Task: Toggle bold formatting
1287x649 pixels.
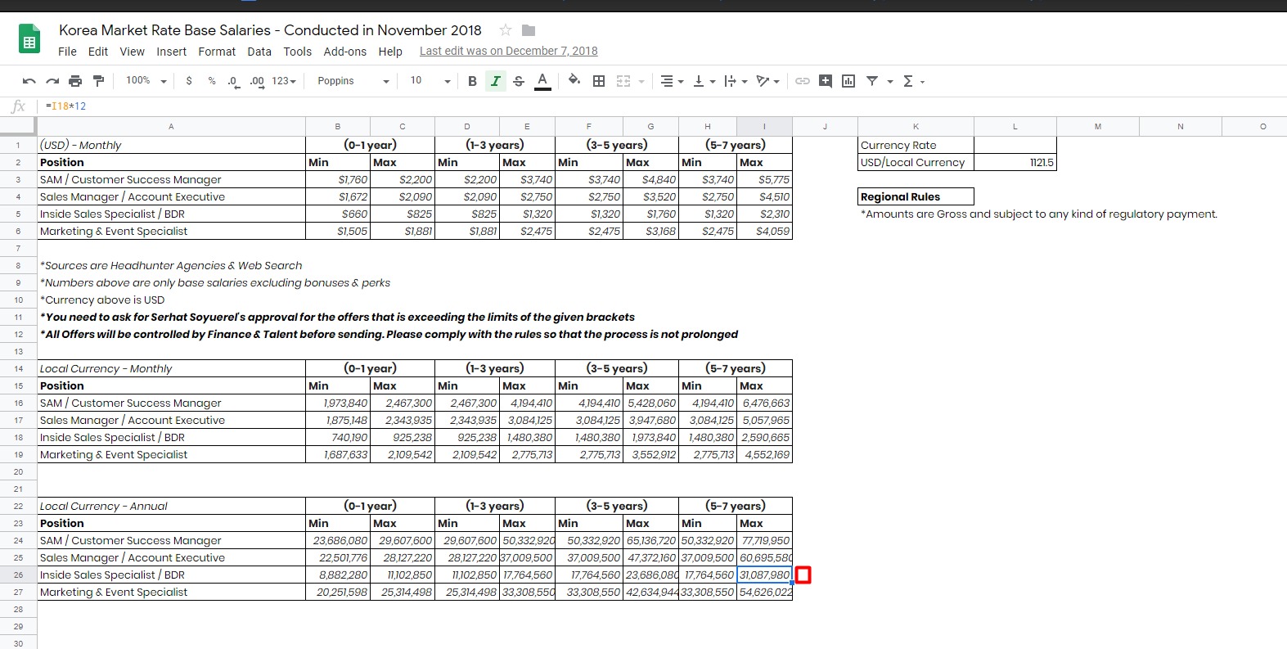Action: 472,81
